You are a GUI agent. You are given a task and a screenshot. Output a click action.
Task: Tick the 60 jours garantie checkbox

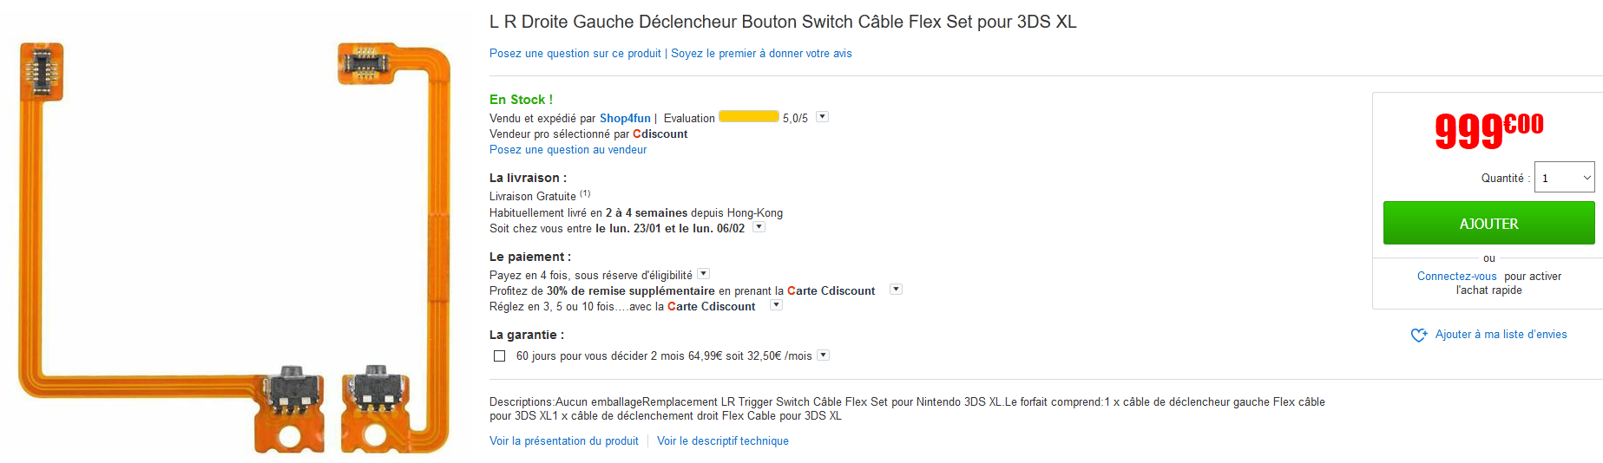click(499, 355)
